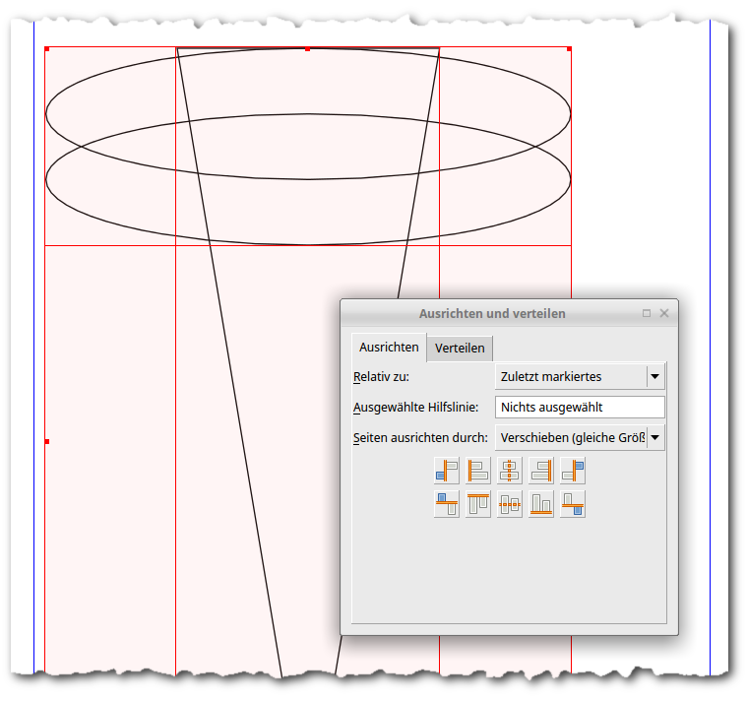
Task: Align left edges to right of anchor
Action: coord(573,472)
